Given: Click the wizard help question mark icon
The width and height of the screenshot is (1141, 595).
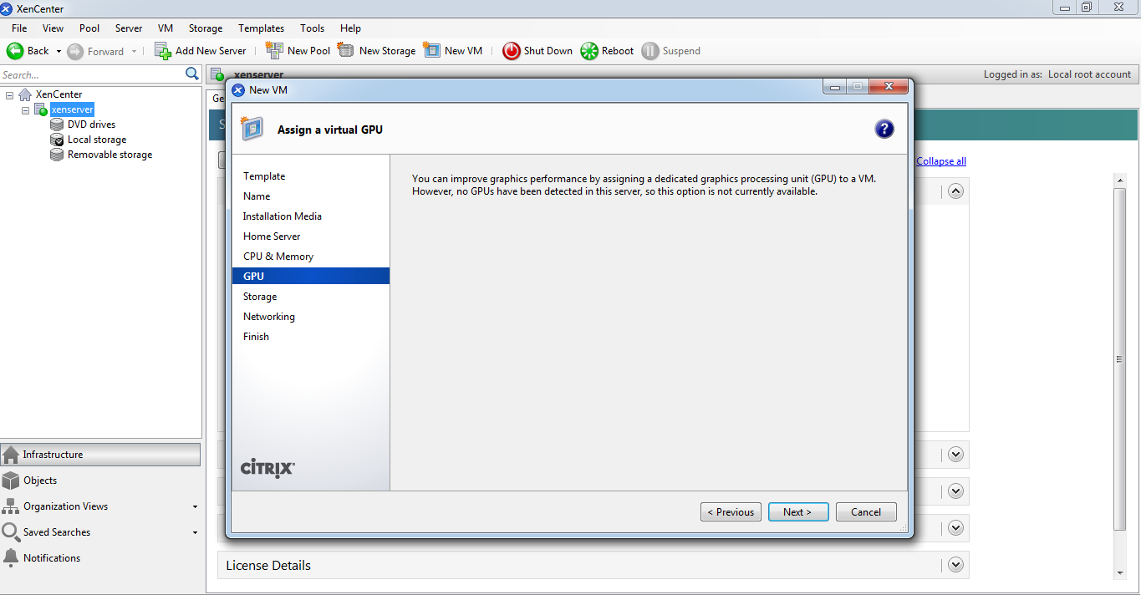Looking at the screenshot, I should coord(884,129).
